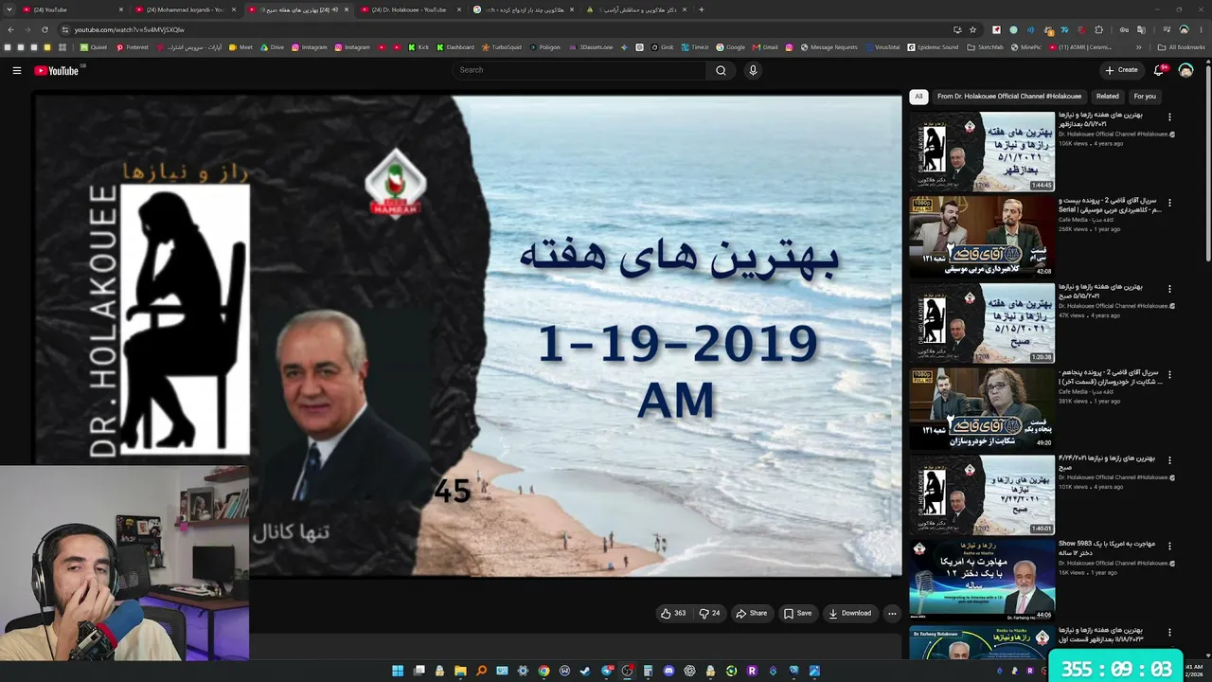
Task: Open the Polligon bookmark
Action: (544, 46)
